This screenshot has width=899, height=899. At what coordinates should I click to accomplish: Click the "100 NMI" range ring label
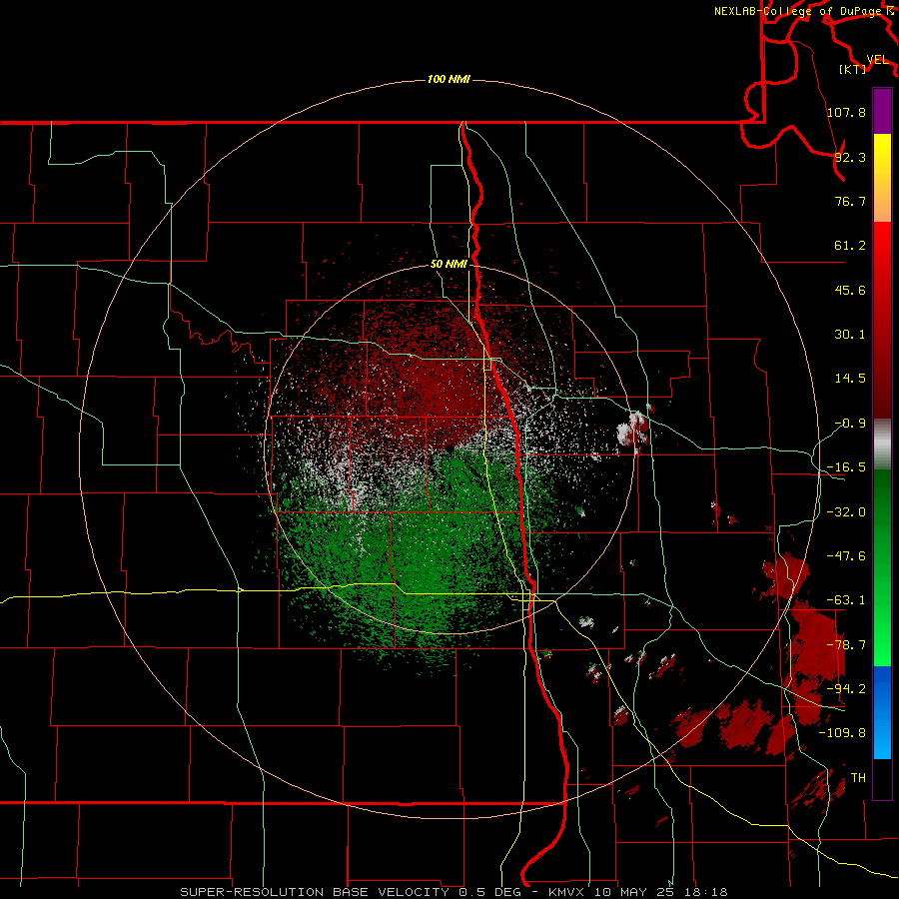[x=449, y=79]
